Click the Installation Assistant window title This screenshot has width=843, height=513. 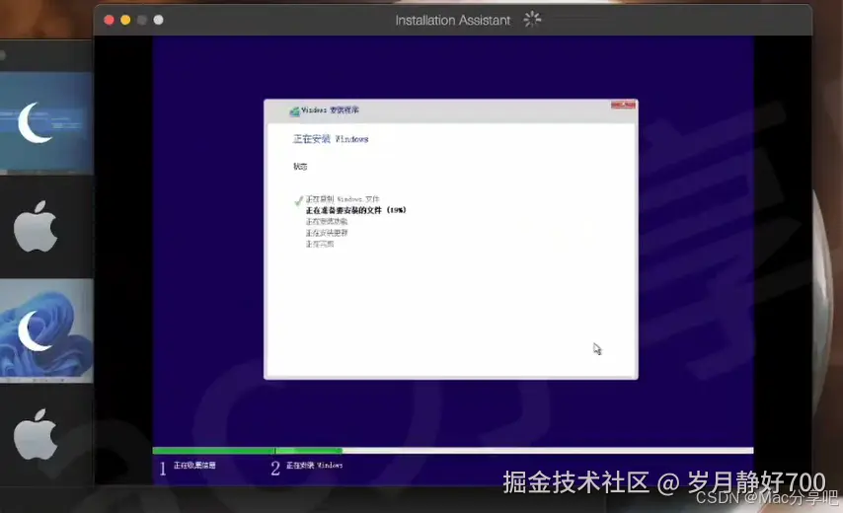(453, 21)
